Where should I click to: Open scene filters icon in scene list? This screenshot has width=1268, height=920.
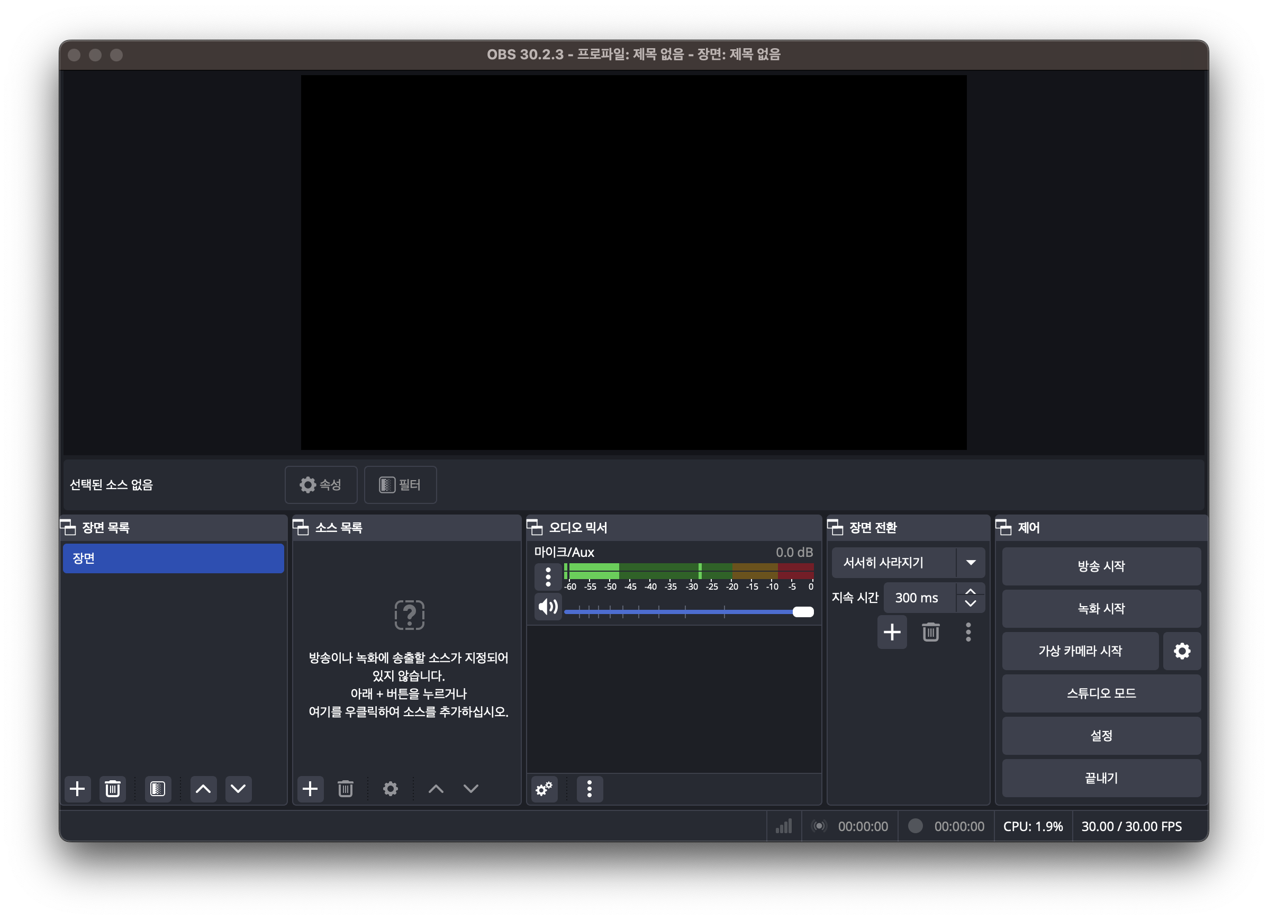click(158, 789)
